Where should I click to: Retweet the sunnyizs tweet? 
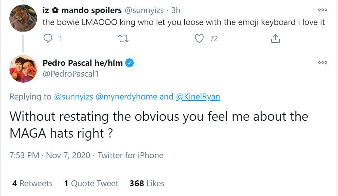123,39
